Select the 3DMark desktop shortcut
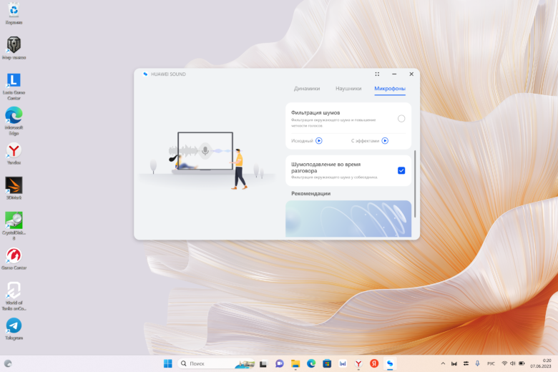The height and width of the screenshot is (372, 558). (14, 188)
